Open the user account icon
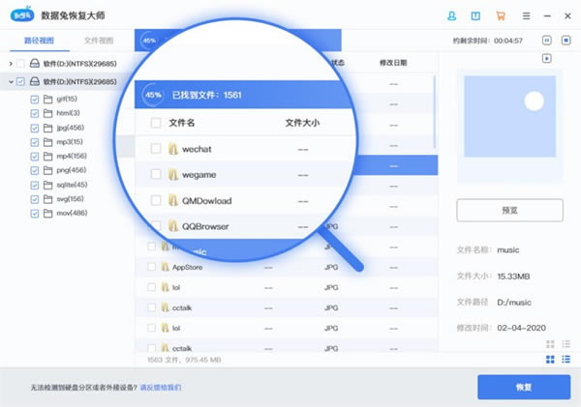 pos(452,16)
